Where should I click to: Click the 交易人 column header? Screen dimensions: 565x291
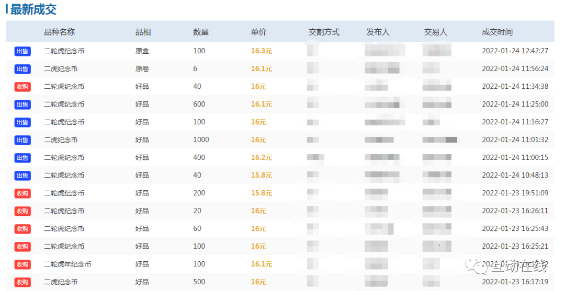[x=436, y=32]
